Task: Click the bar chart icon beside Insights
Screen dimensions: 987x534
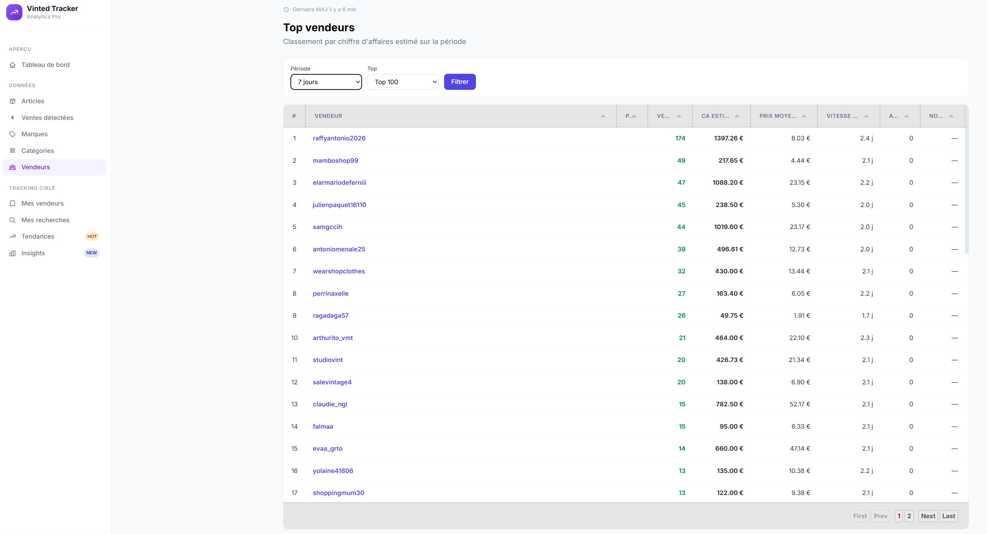Action: coord(13,253)
